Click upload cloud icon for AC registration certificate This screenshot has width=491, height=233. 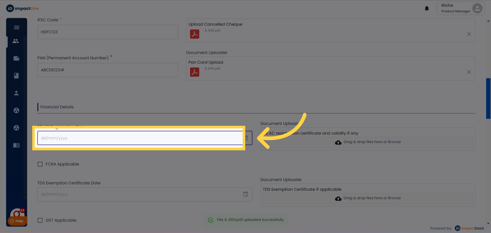[338, 142]
